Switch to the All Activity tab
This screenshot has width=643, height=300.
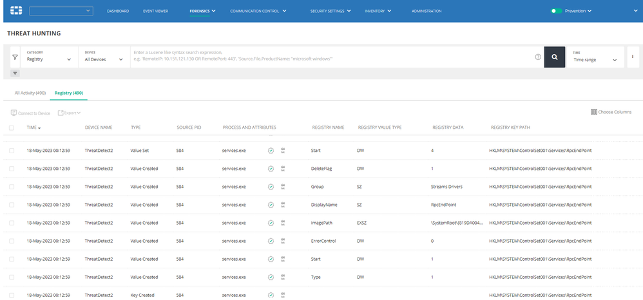click(x=30, y=93)
